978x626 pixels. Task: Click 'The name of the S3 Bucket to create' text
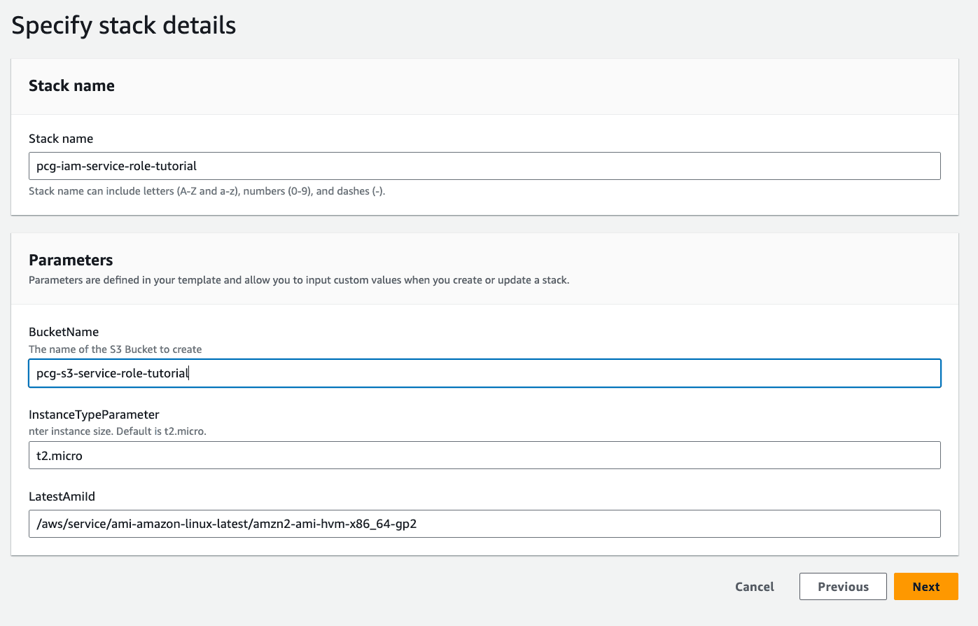115,349
